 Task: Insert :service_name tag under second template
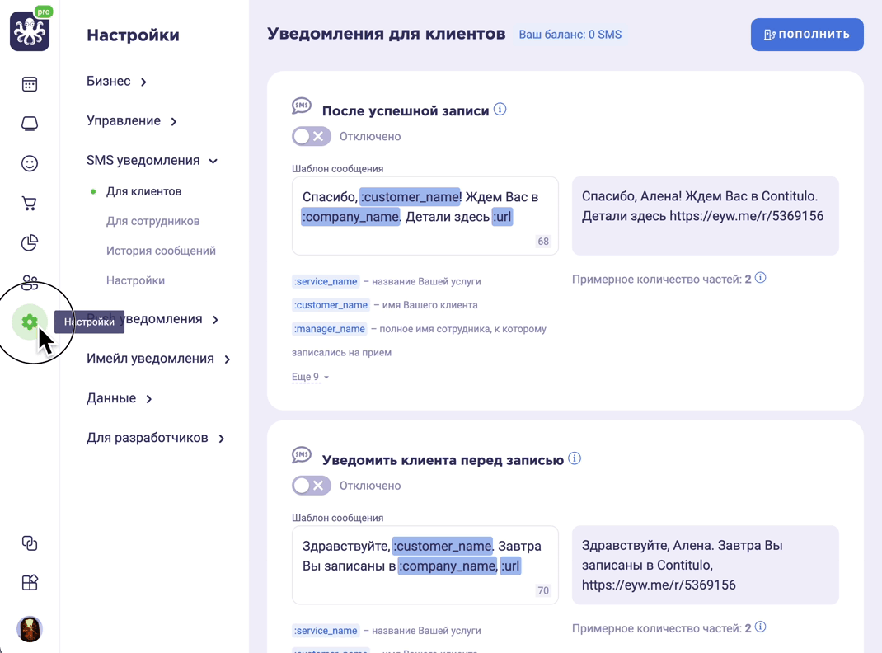click(326, 631)
